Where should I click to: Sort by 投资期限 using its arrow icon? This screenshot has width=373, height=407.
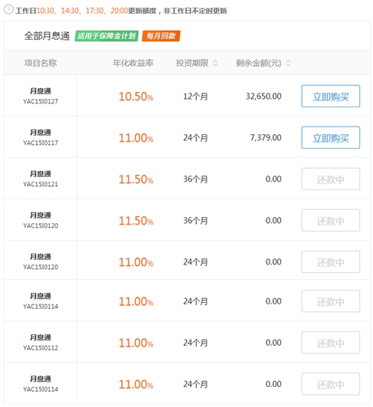click(215, 63)
